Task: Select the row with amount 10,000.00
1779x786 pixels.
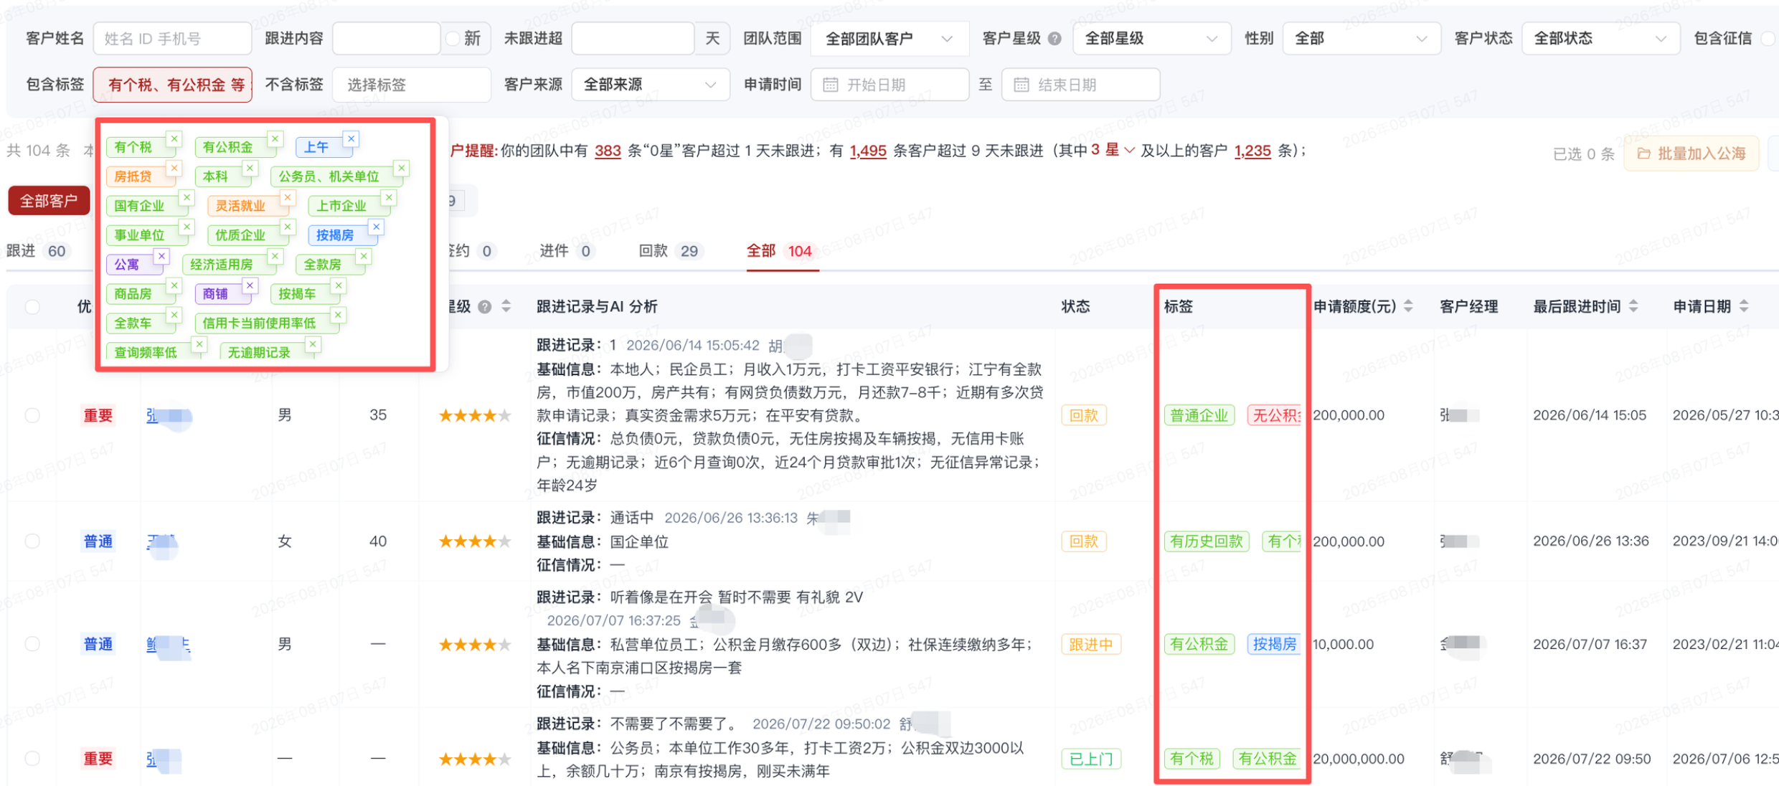Action: [32, 644]
